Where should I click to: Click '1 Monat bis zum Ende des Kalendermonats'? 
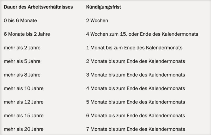(134, 48)
